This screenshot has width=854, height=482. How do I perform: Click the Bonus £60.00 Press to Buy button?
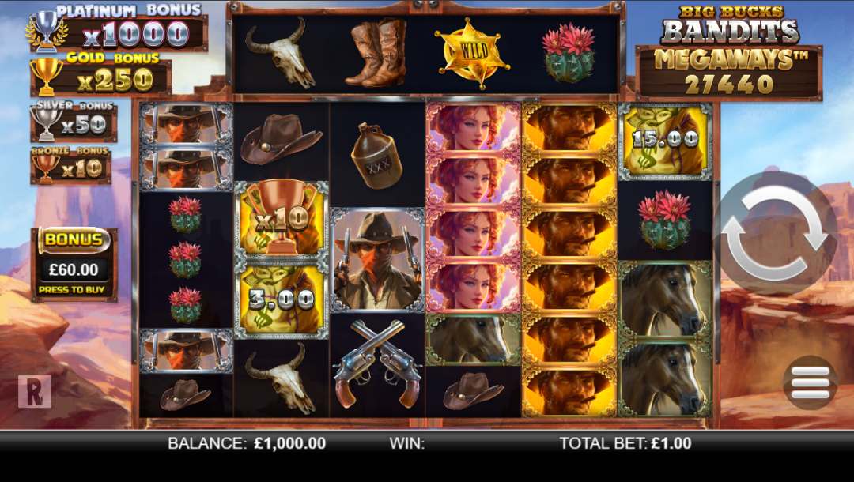point(74,265)
